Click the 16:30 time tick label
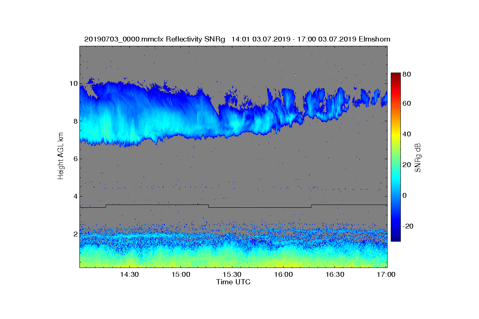This screenshot has width=479, height=319. pos(335,275)
